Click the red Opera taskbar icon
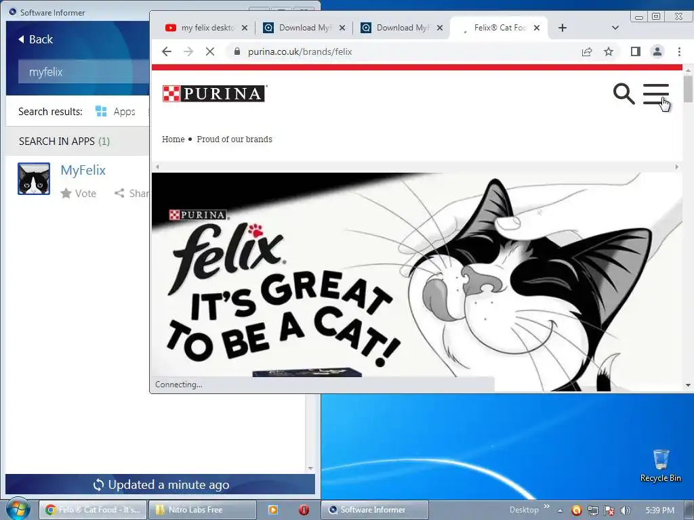This screenshot has width=694, height=520. tap(304, 510)
